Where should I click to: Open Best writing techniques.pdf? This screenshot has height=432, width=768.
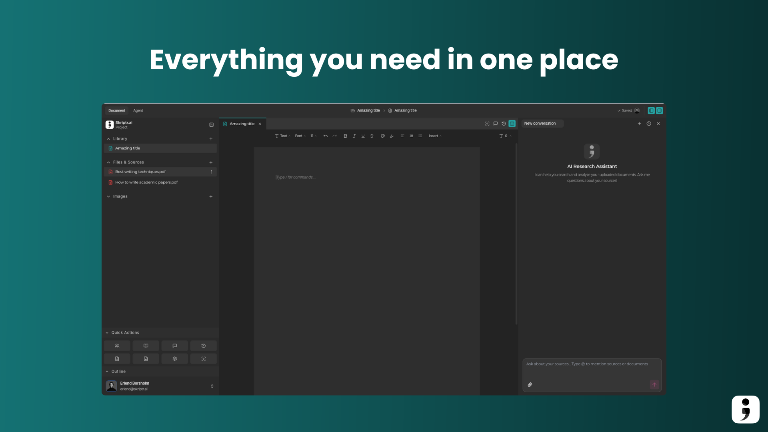coord(140,172)
